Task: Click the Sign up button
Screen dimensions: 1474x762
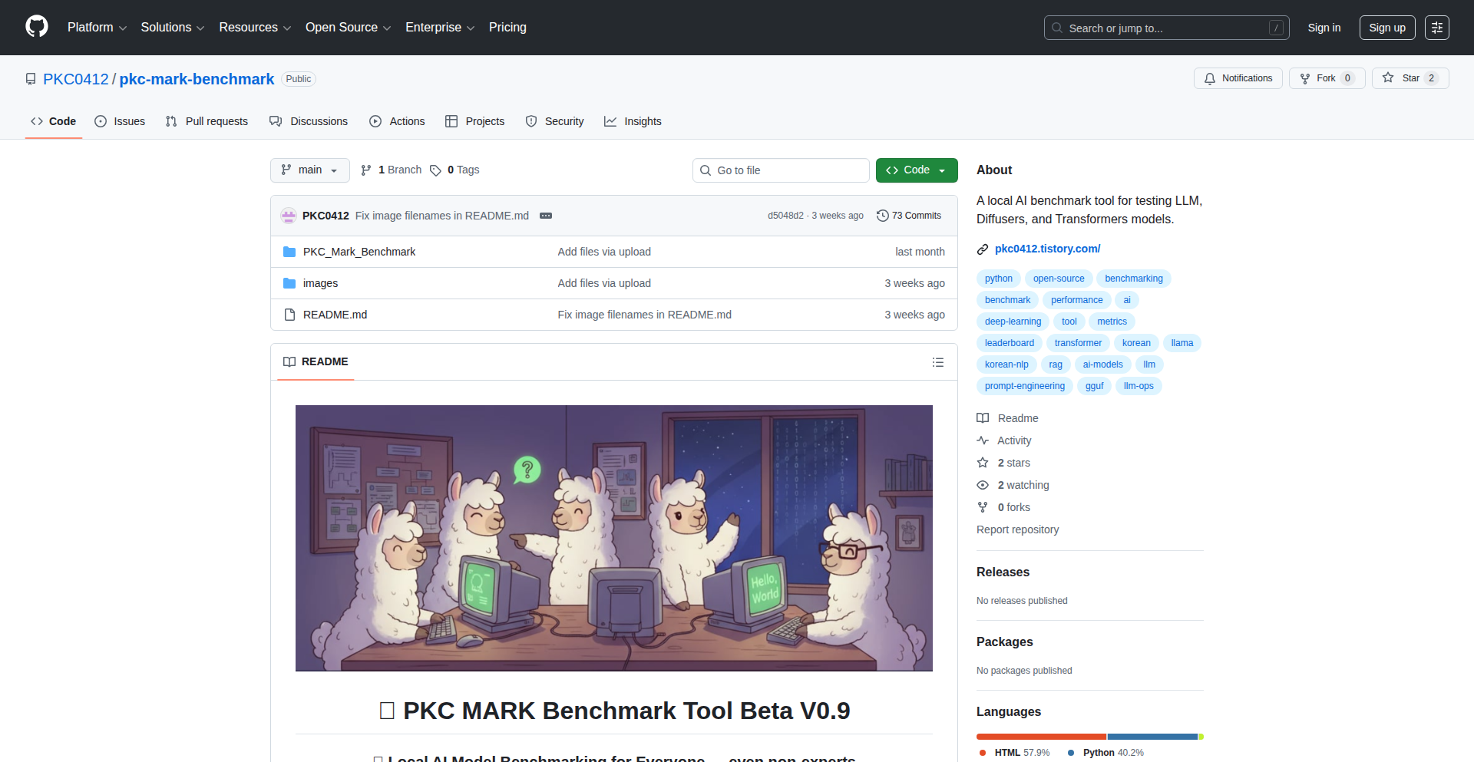Action: coord(1387,28)
